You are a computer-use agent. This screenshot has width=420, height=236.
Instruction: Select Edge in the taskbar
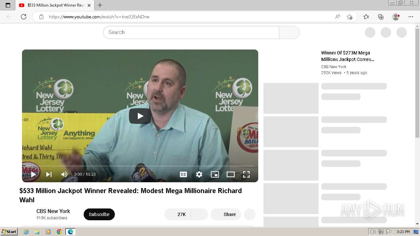(71, 232)
